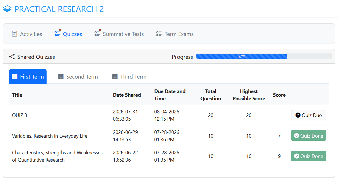
Task: Click the layers icon beside Practical Research 2
Action: click(x=7, y=9)
